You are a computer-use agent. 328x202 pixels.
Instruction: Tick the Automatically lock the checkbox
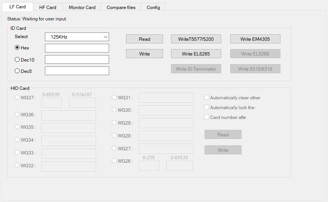(206, 107)
